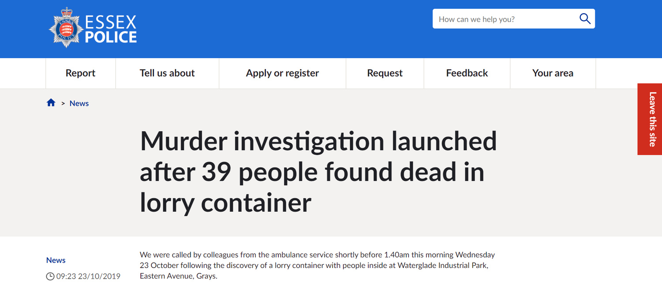This screenshot has width=662, height=287.
Task: Open the Report menu
Action: coord(80,73)
